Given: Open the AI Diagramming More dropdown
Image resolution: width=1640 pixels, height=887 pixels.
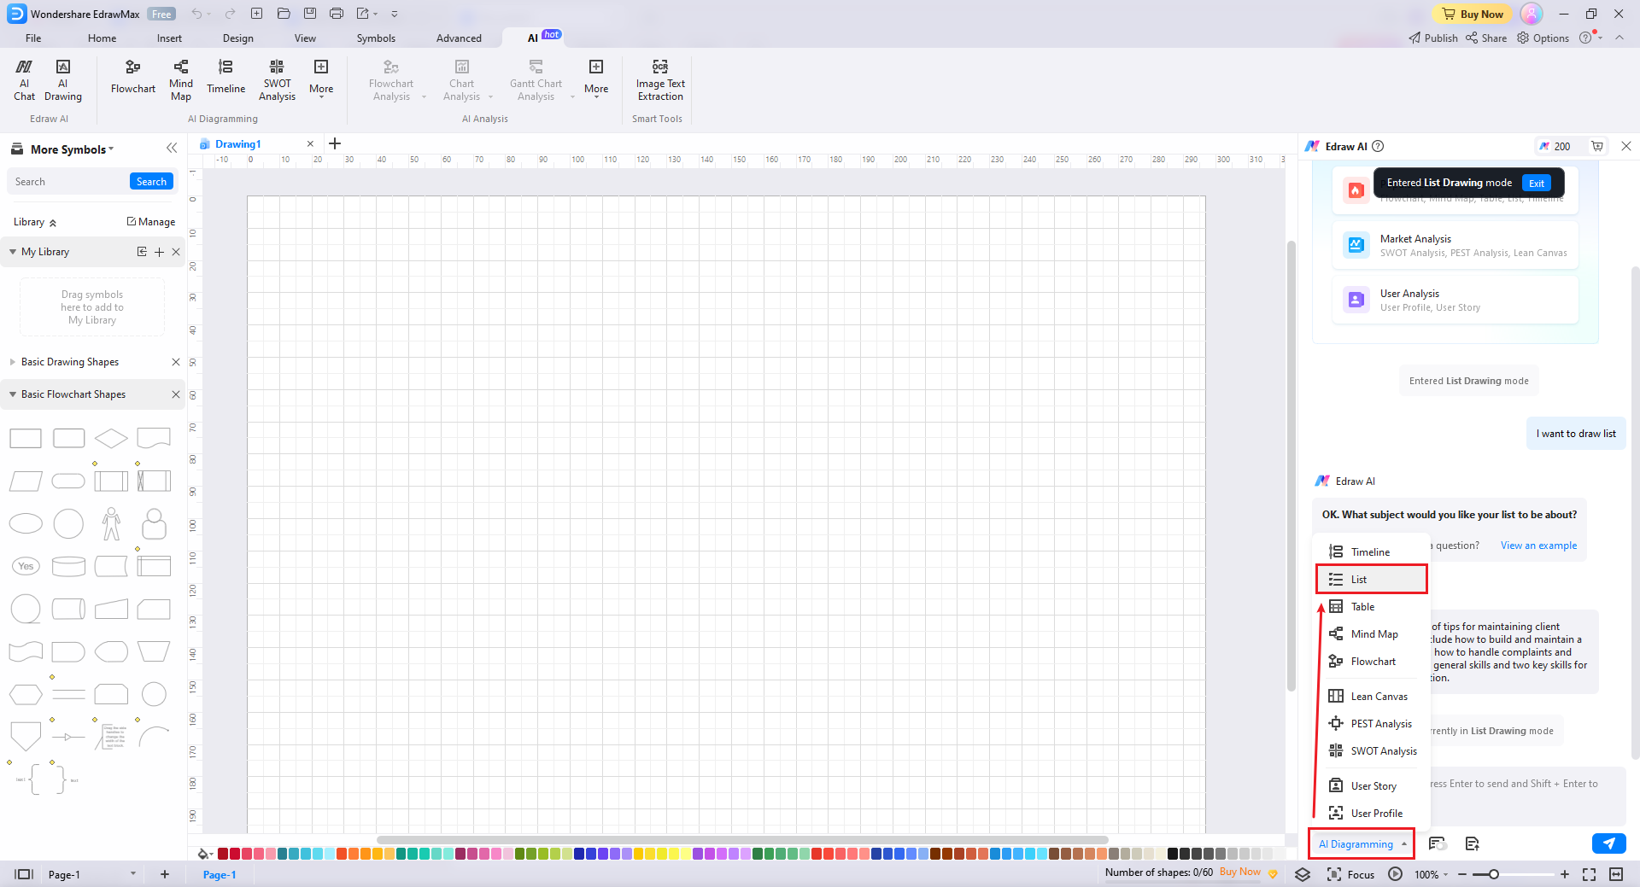Looking at the screenshot, I should 321,77.
